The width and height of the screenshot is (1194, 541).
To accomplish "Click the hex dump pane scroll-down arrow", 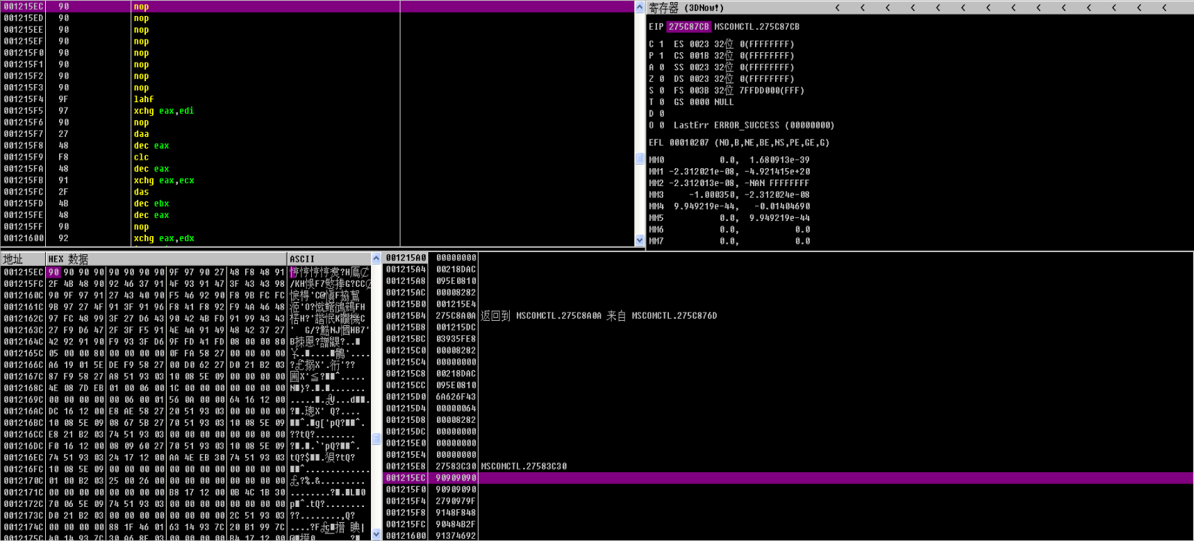I will [x=376, y=534].
